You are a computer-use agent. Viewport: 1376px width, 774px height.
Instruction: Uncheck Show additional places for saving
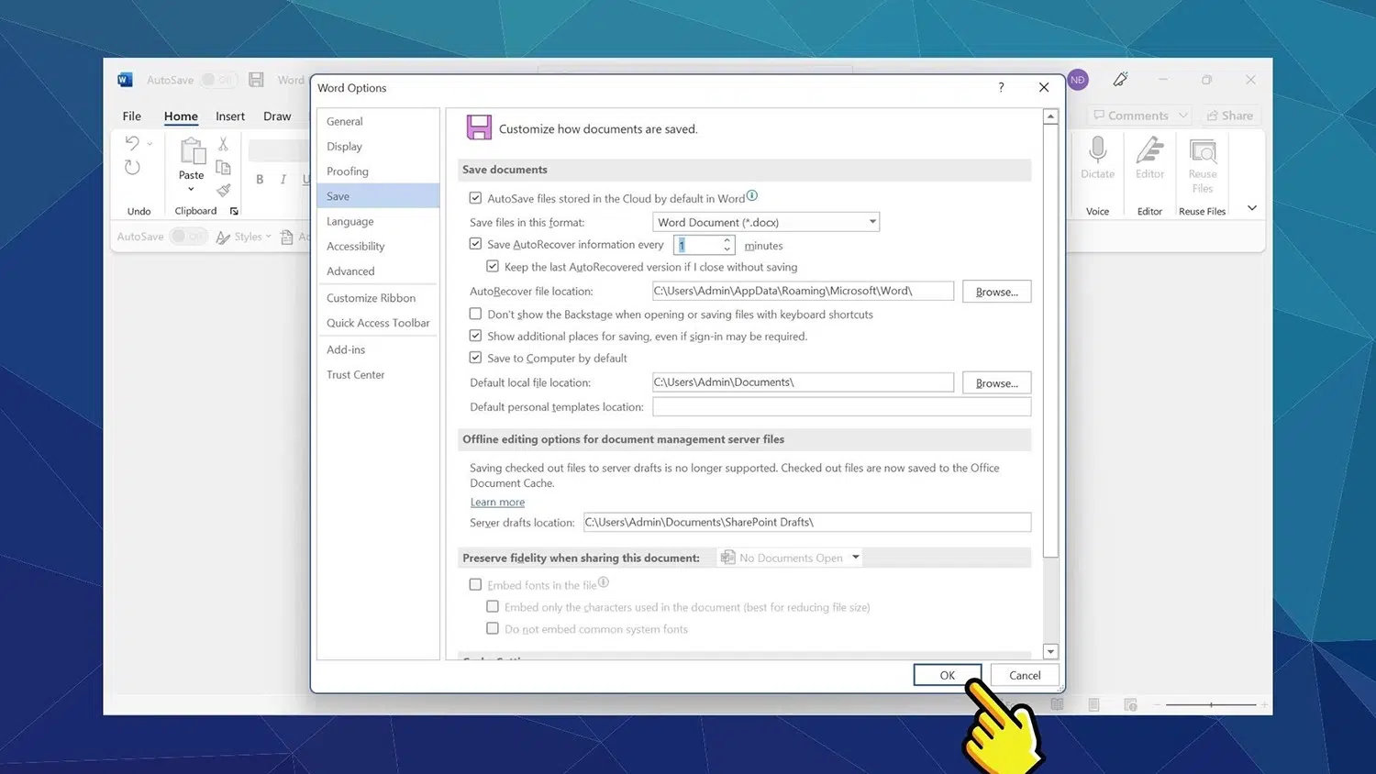475,336
